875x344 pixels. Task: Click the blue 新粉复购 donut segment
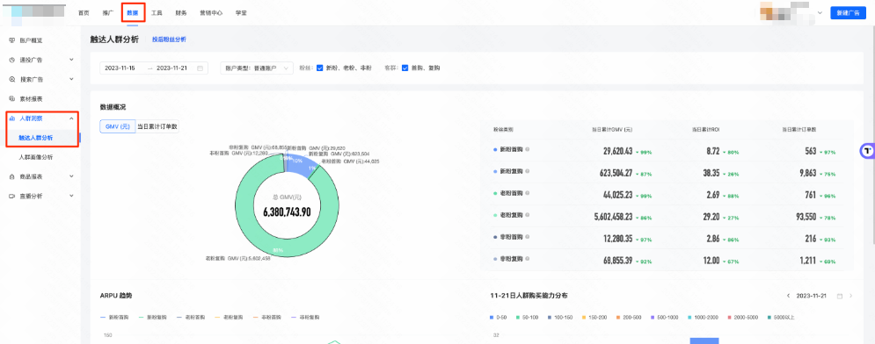(x=302, y=165)
